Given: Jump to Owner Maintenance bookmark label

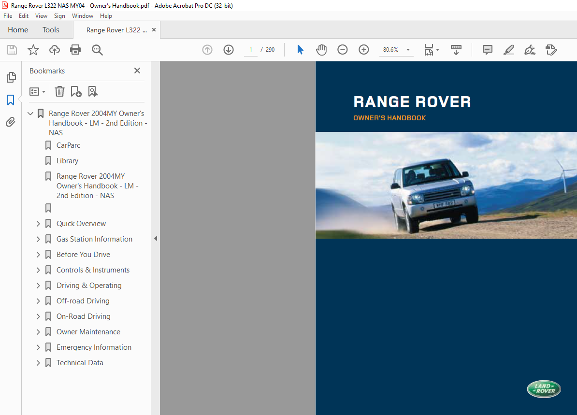Looking at the screenshot, I should tap(88, 332).
